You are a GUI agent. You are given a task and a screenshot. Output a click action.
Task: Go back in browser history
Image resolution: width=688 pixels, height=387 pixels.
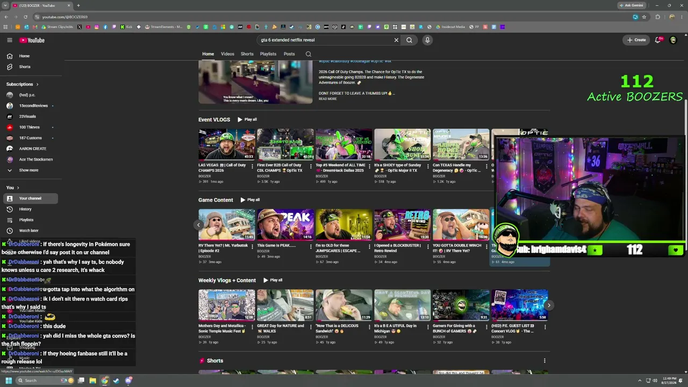coord(6,17)
